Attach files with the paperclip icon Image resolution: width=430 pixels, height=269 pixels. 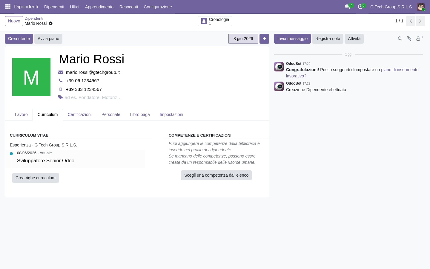(409, 39)
